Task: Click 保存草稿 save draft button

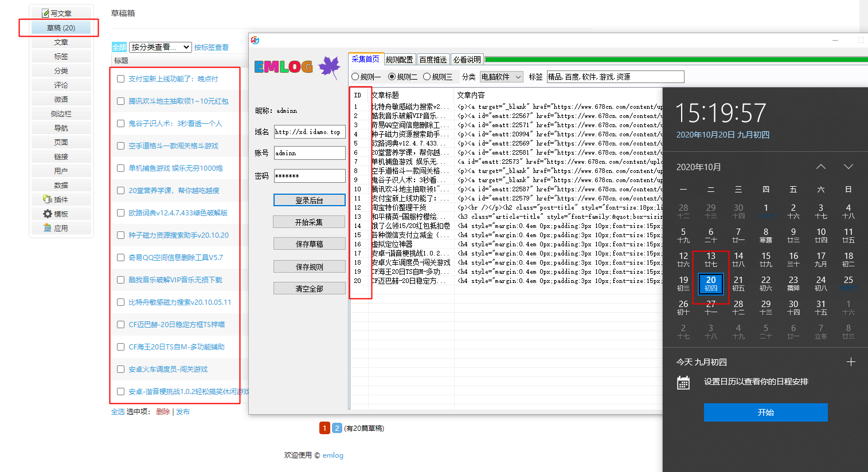Action: tap(310, 243)
